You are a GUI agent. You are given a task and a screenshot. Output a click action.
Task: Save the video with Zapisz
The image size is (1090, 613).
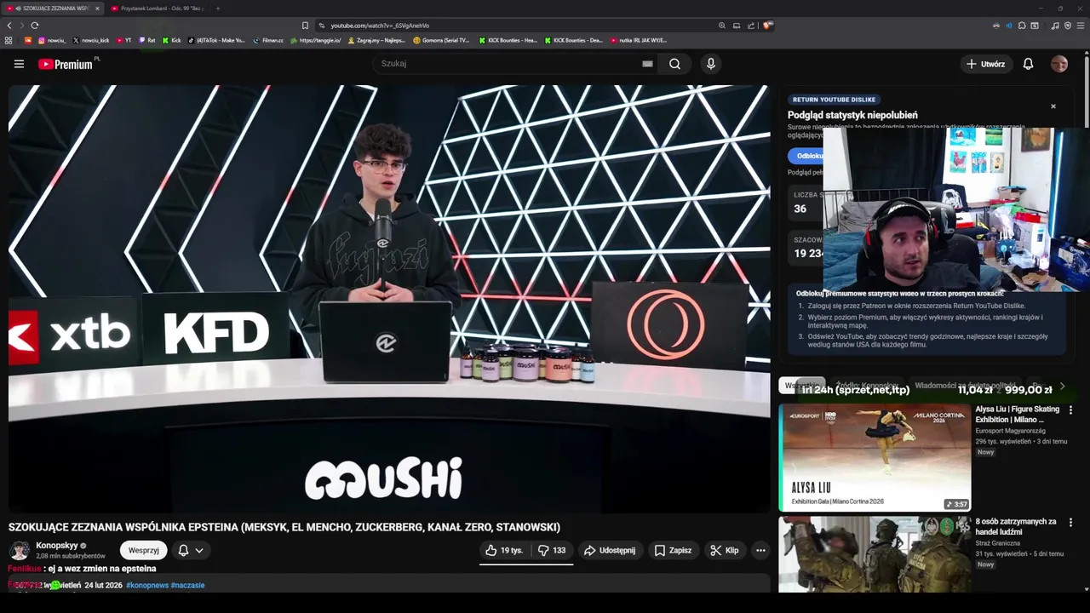[673, 551]
